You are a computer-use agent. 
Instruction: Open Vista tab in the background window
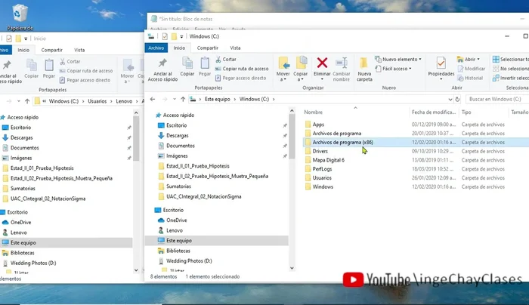[x=79, y=50]
